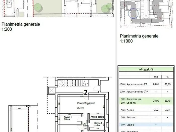
Task: Click the 'alloggio 2' table header
Action: (x=146, y=69)
